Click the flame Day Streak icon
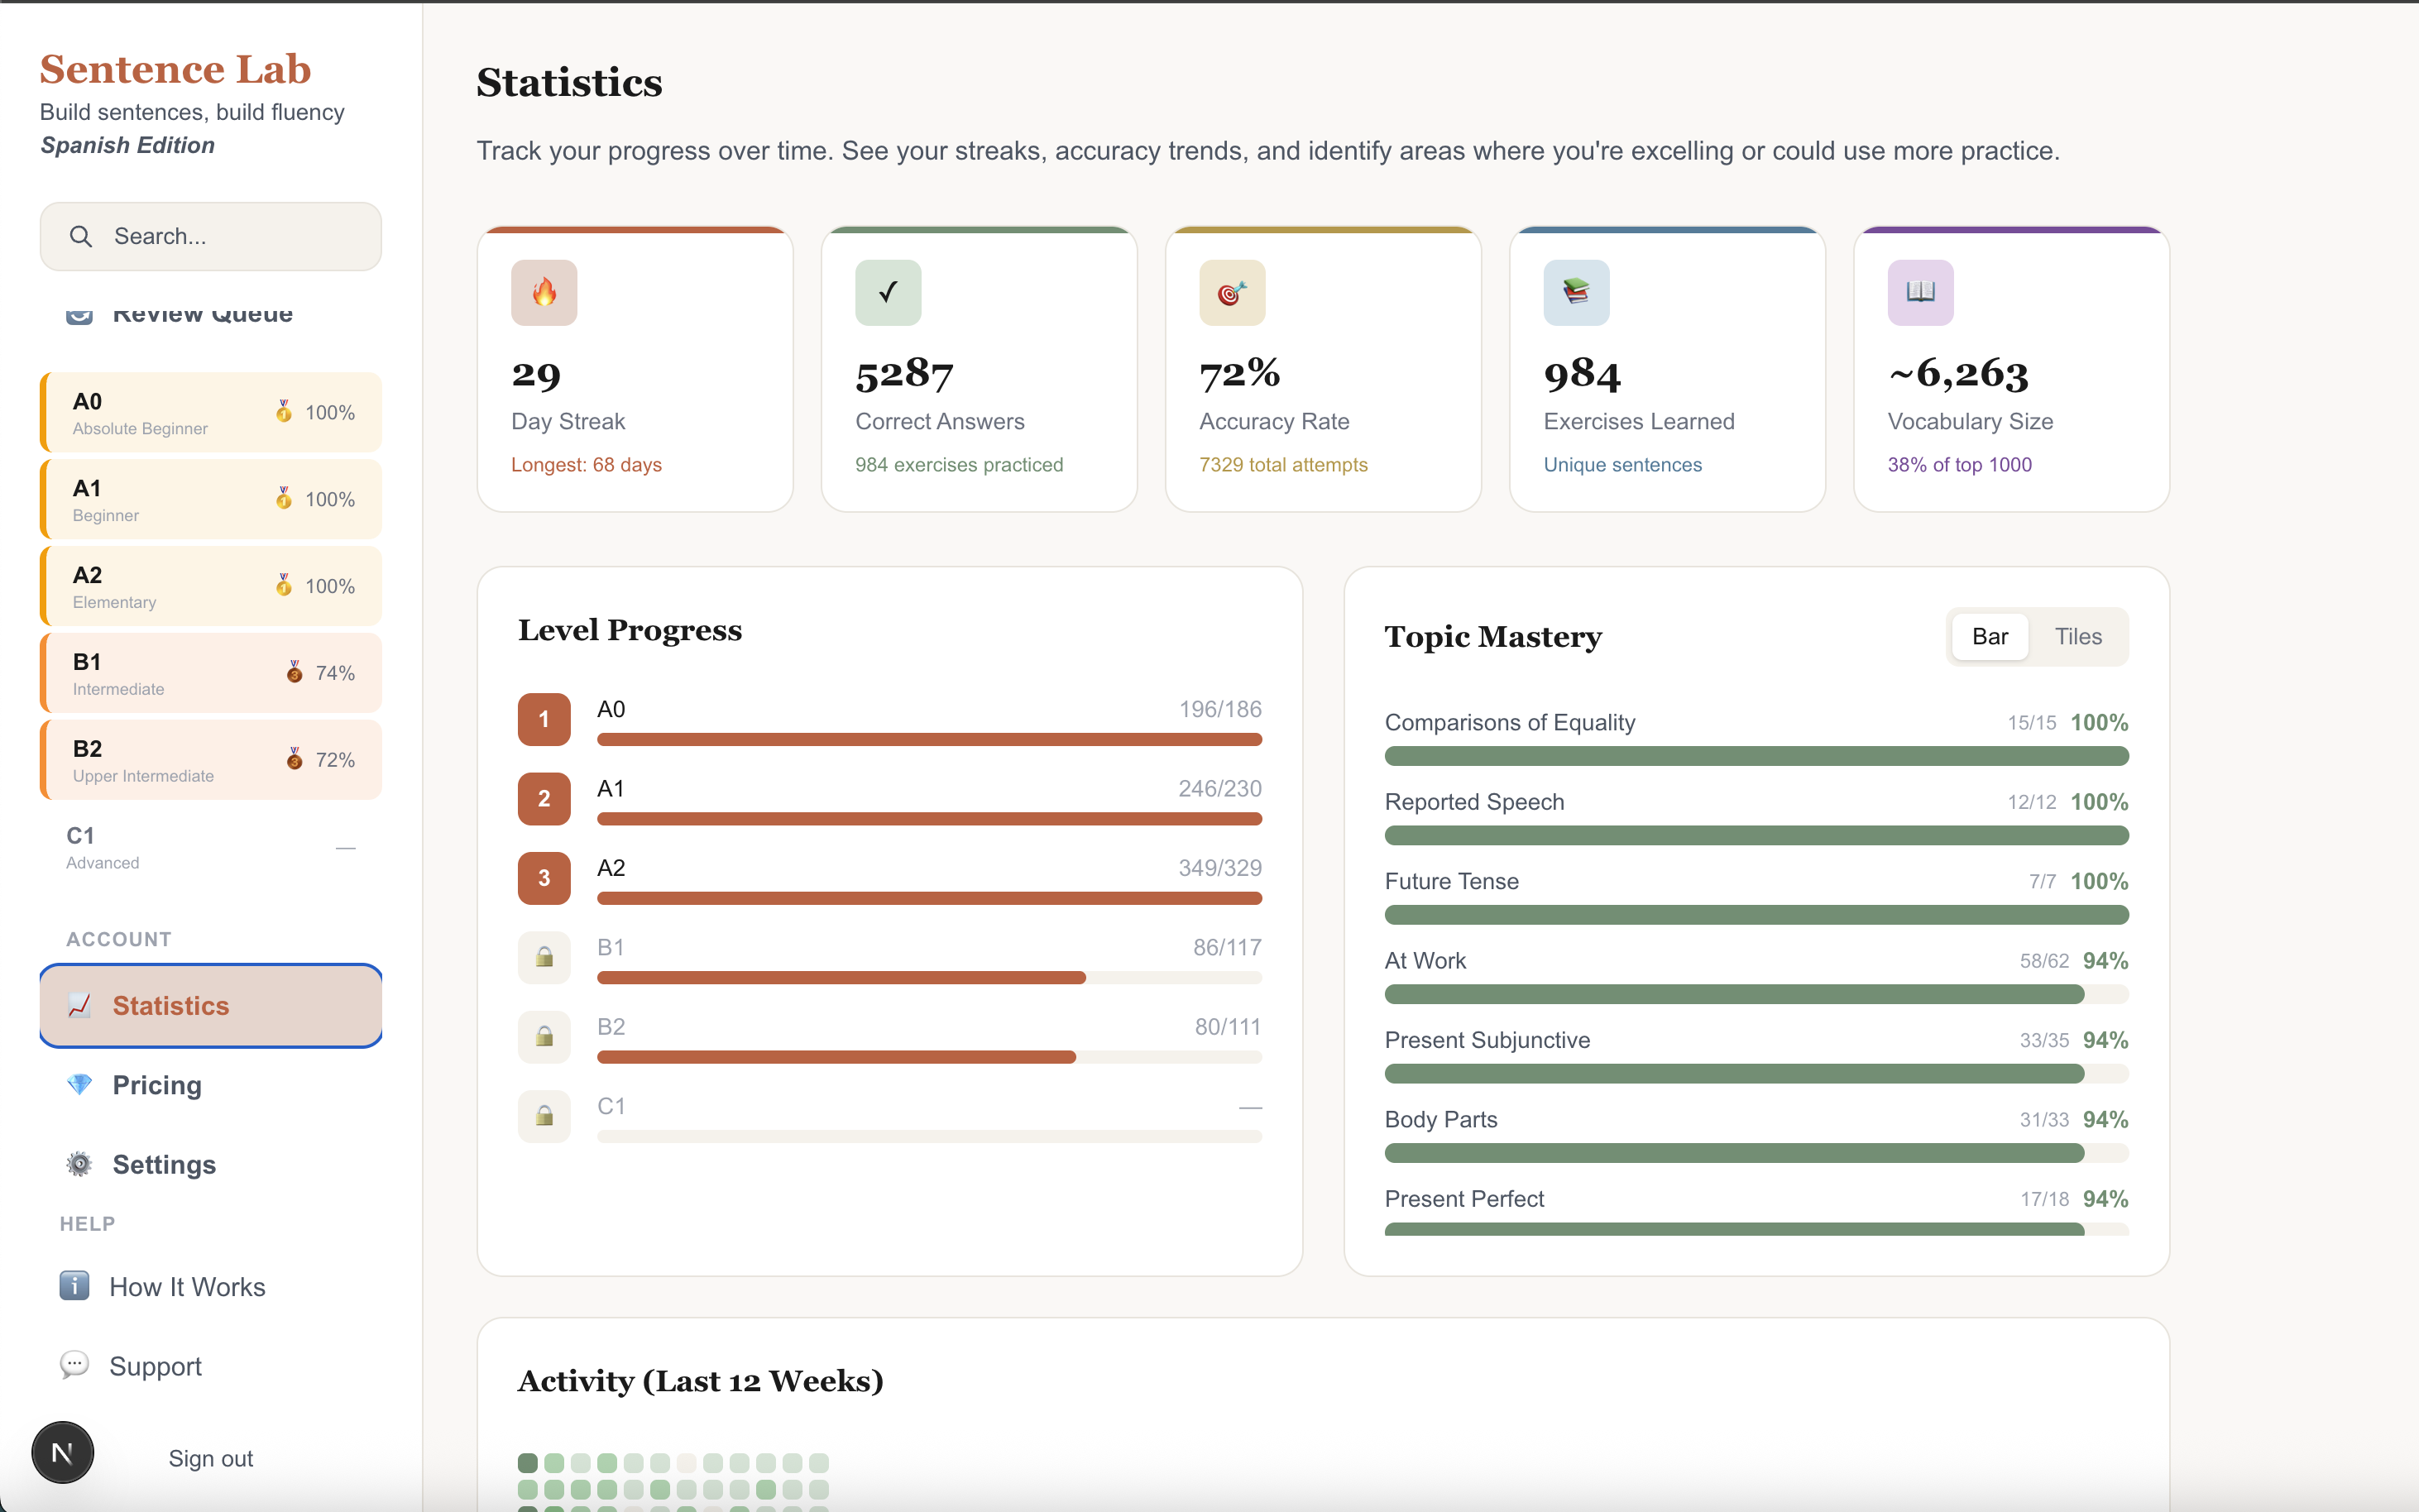Image resolution: width=2419 pixels, height=1512 pixels. pos(544,292)
